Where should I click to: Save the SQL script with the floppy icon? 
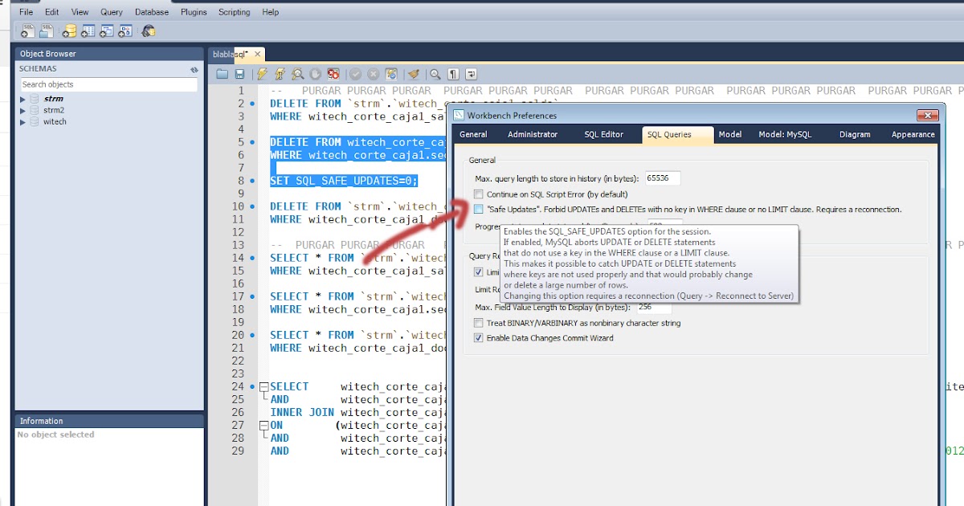point(239,73)
